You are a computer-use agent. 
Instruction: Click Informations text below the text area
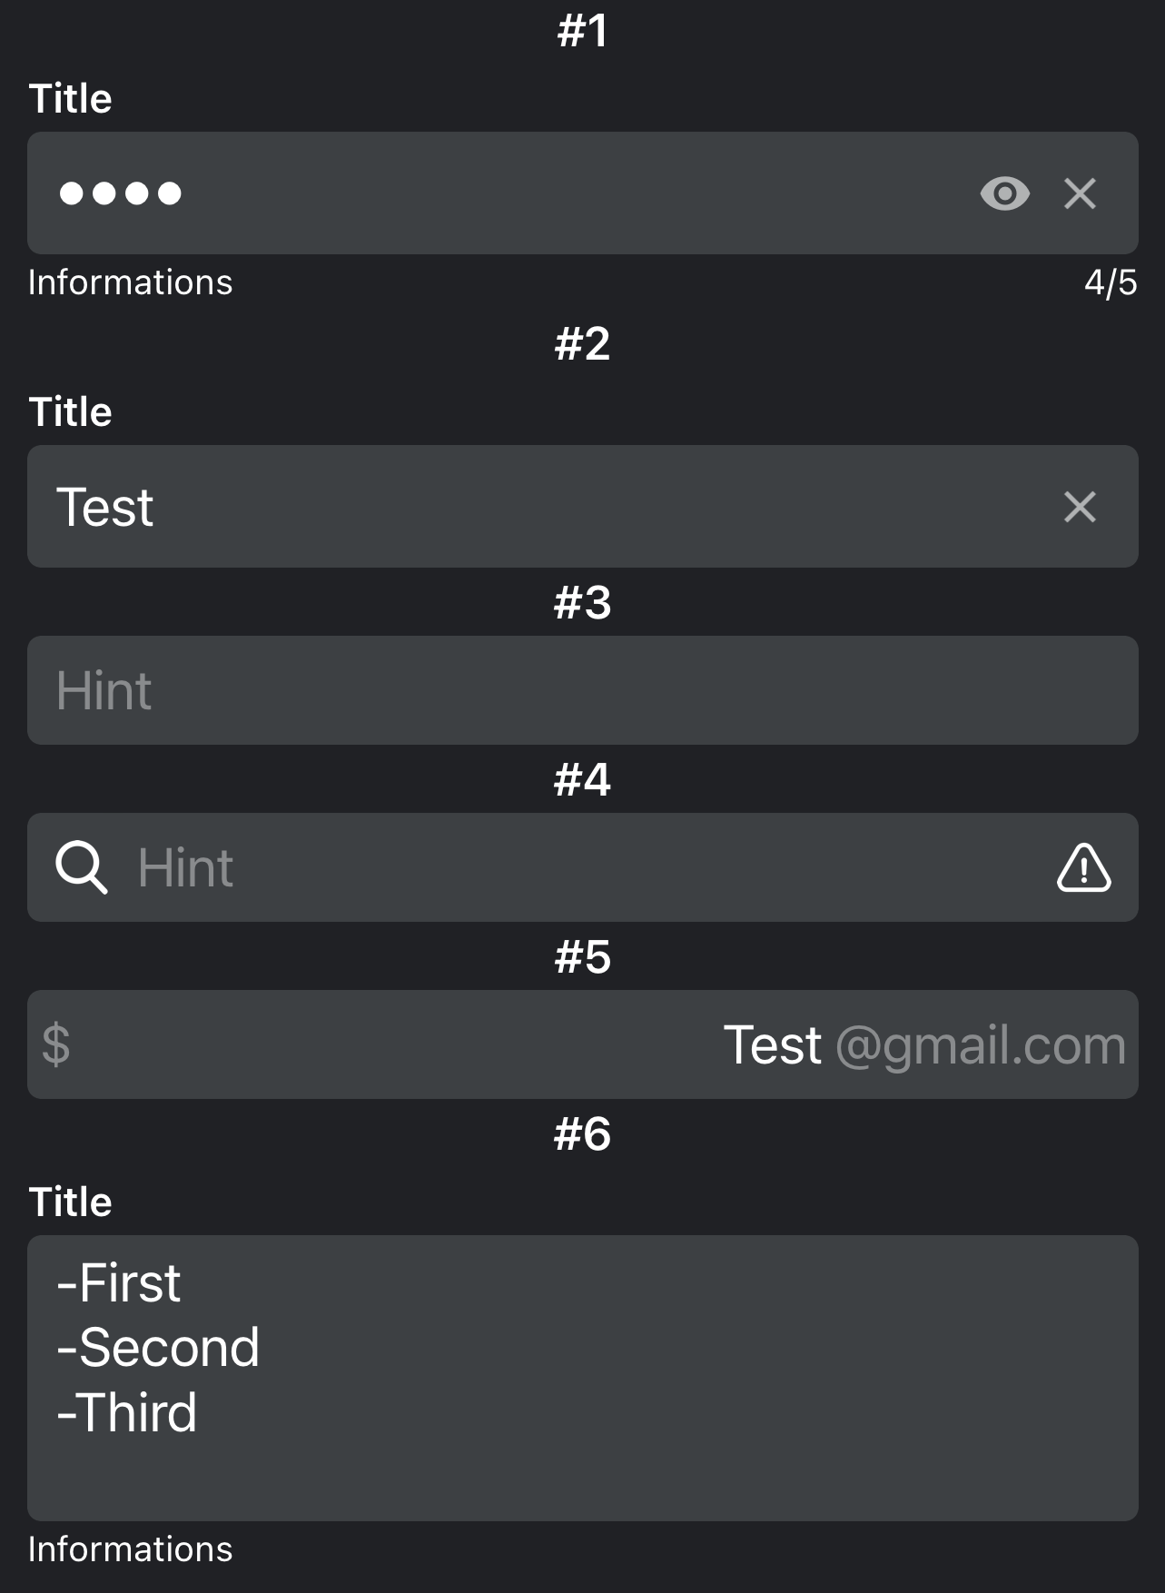[130, 1549]
